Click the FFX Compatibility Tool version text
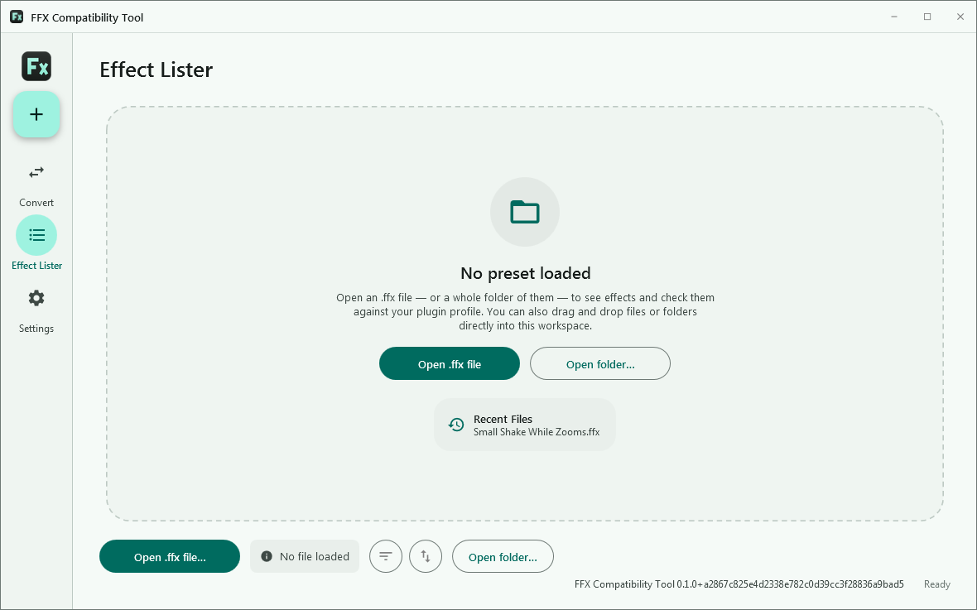The height and width of the screenshot is (610, 977). pos(739,584)
